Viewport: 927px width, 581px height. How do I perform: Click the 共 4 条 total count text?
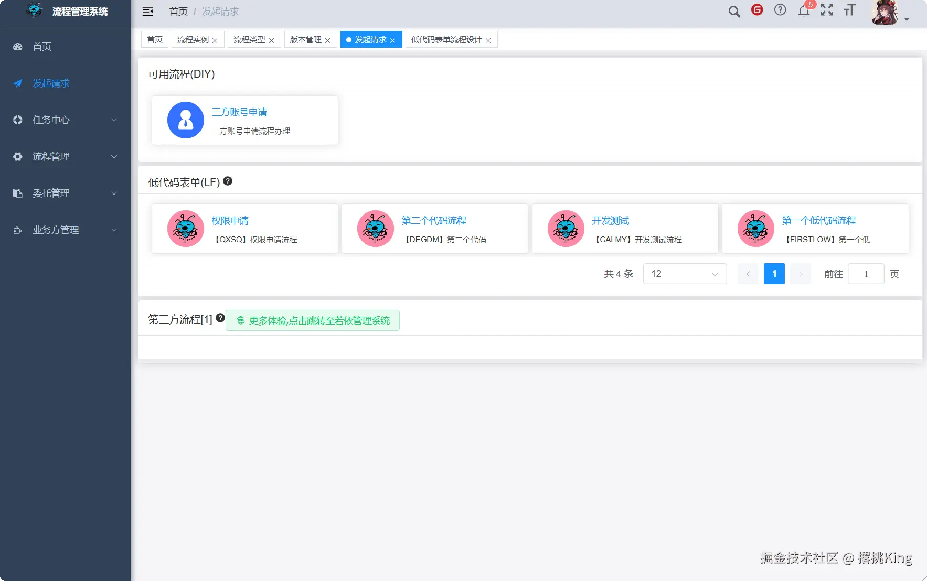(x=619, y=274)
